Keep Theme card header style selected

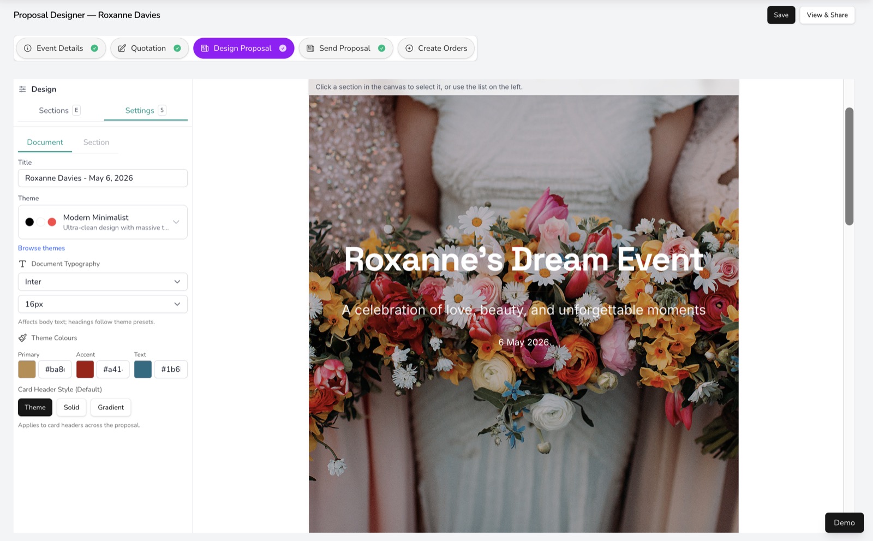(34, 407)
